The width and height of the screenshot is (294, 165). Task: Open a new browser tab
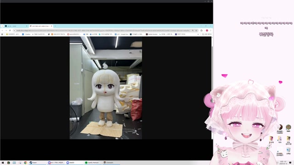click(x=55, y=26)
